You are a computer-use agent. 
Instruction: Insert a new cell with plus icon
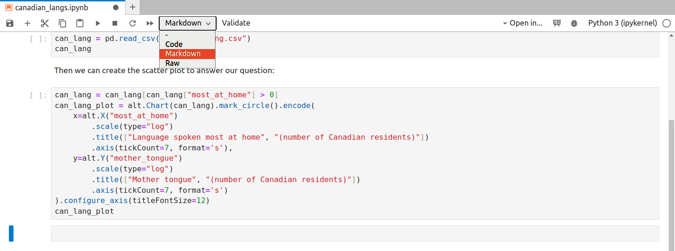click(x=28, y=23)
